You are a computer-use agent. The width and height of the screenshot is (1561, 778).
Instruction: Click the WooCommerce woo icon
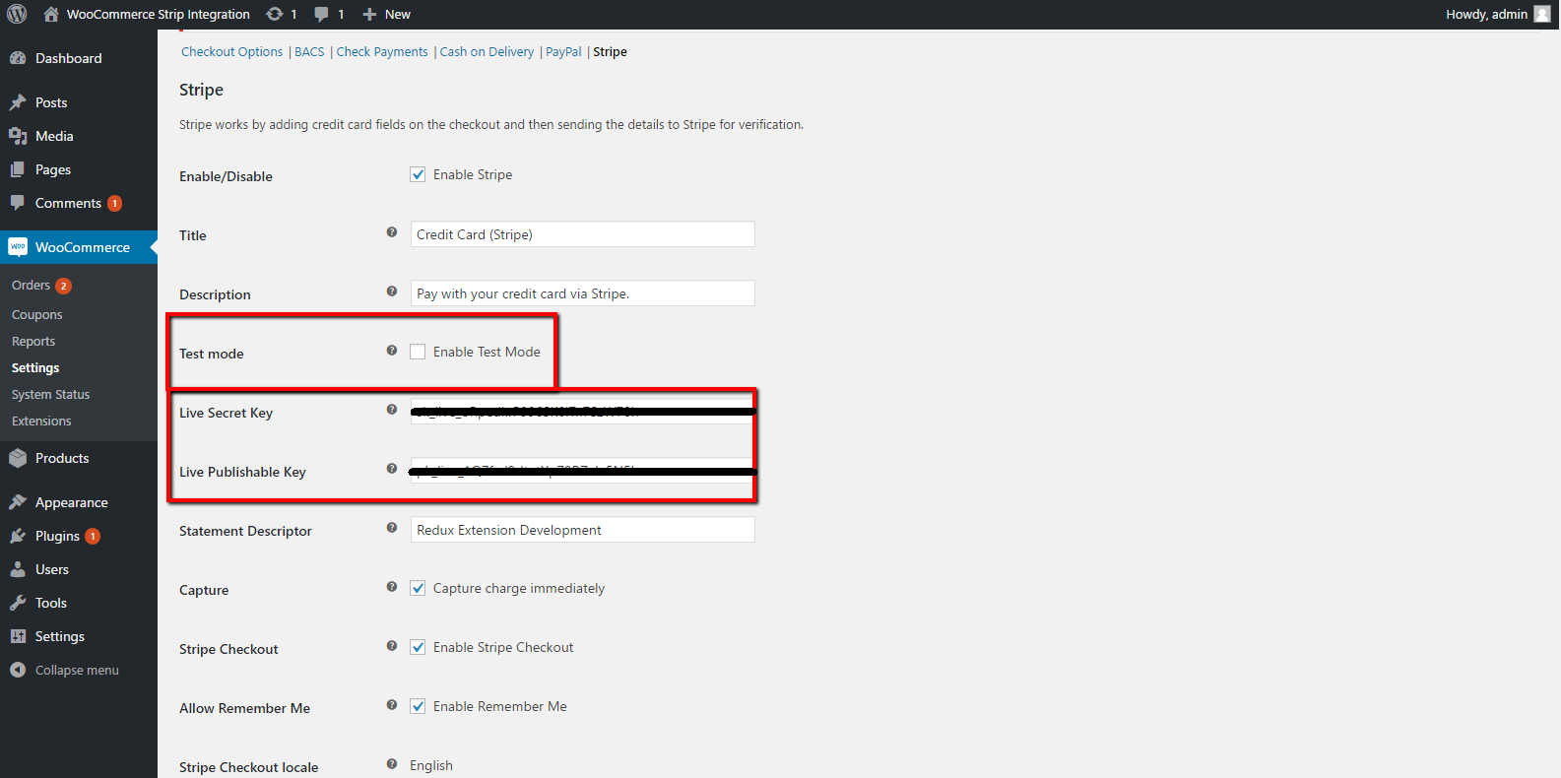click(x=18, y=247)
